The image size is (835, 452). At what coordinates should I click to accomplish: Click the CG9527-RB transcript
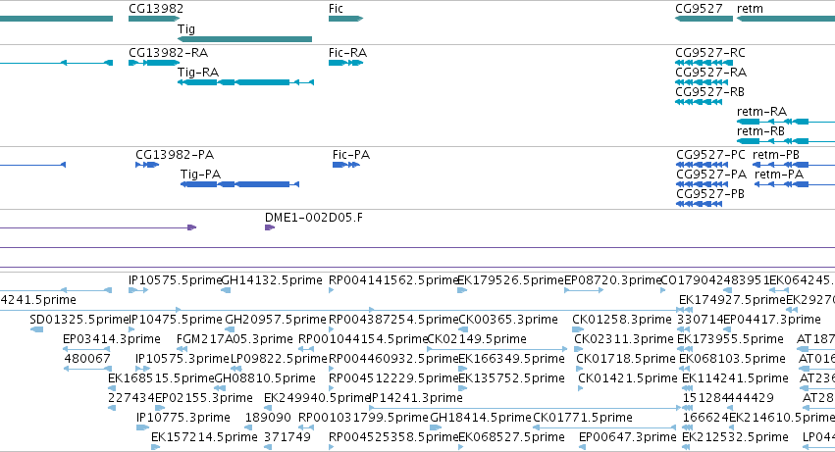pos(699,102)
